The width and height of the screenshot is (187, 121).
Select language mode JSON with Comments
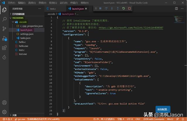(x=154, y=119)
